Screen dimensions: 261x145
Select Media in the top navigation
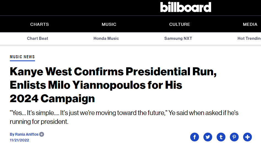click(x=250, y=24)
